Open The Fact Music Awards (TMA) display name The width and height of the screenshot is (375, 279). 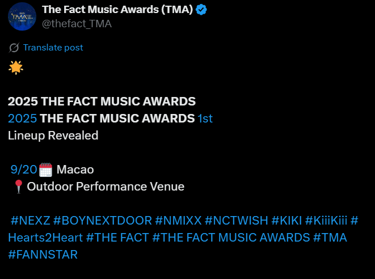click(x=117, y=10)
